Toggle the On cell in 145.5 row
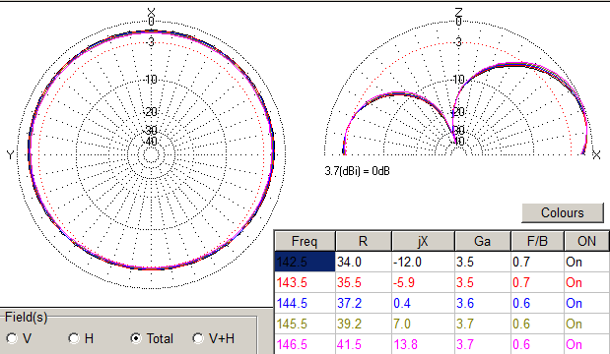Viewport: 610px width, 354px height. pos(586,324)
